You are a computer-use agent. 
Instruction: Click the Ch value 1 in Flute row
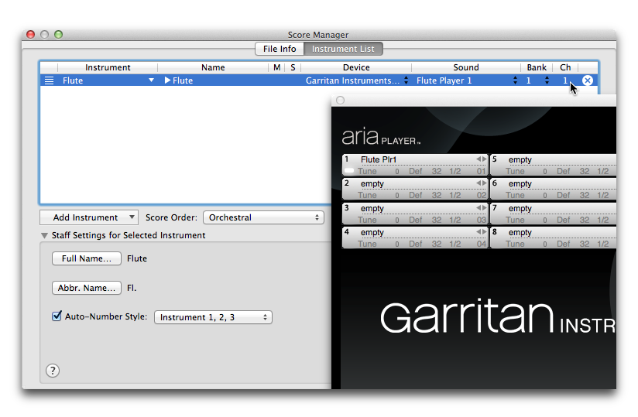(565, 80)
